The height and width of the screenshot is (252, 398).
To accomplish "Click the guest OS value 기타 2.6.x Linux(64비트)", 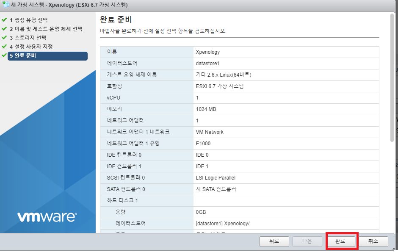I will pos(224,75).
